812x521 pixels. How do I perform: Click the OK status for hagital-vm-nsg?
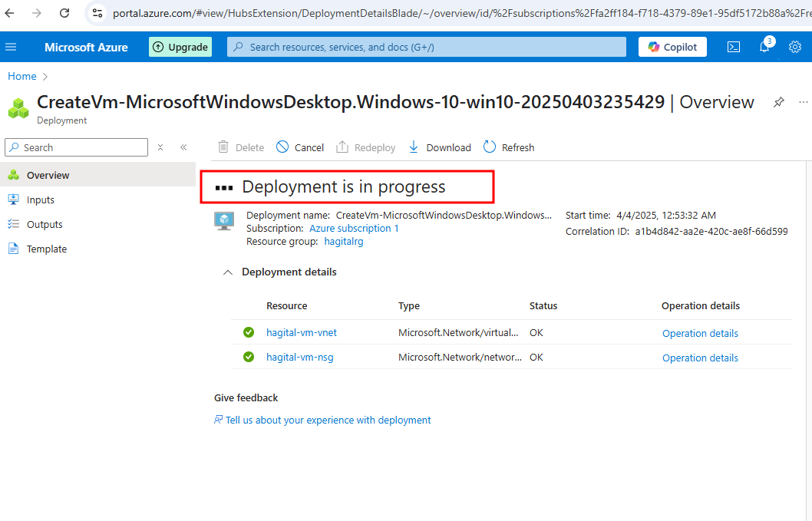pos(536,358)
